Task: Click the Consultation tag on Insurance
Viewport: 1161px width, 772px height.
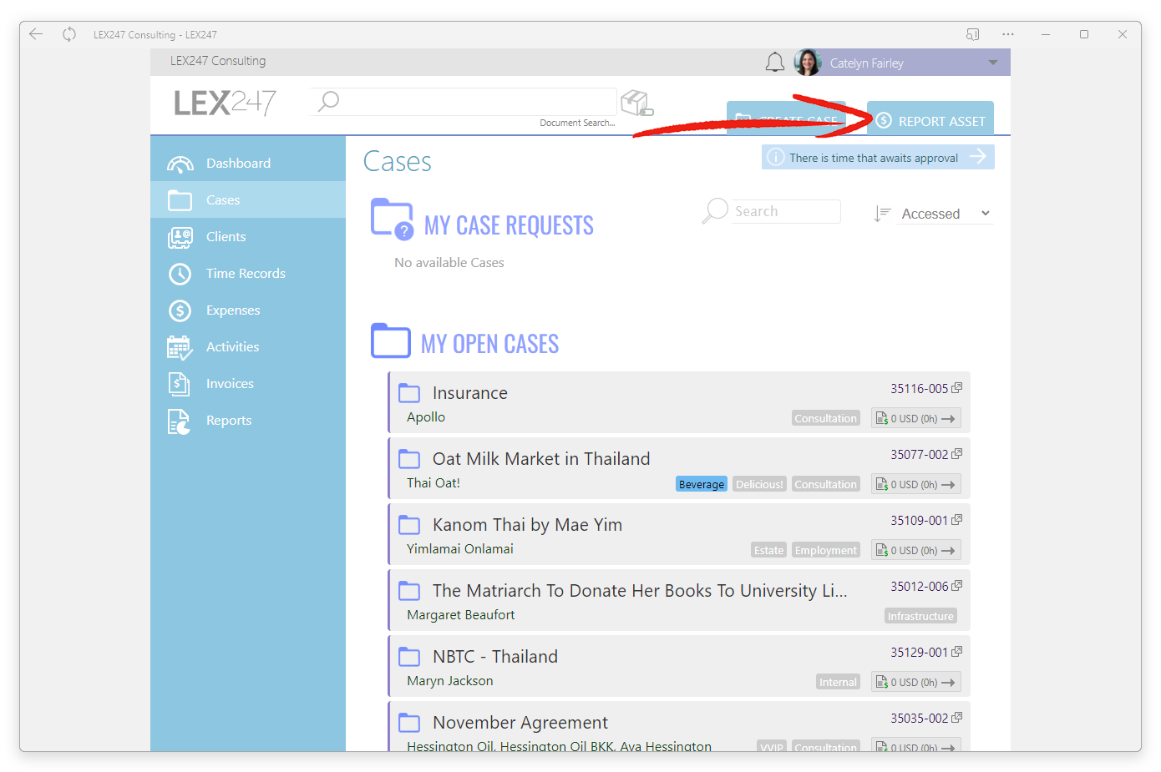Action: [x=825, y=418]
